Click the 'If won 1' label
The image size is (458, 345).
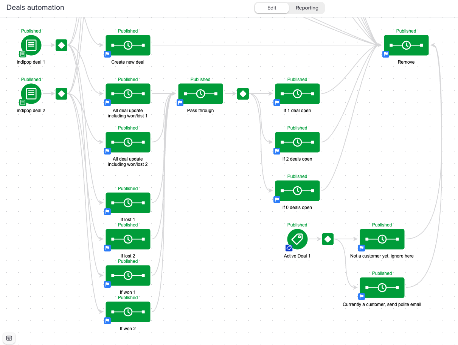[128, 292]
